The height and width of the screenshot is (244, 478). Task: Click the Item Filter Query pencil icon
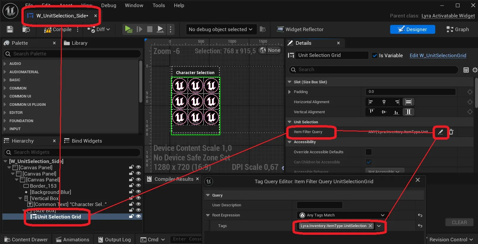coord(441,132)
